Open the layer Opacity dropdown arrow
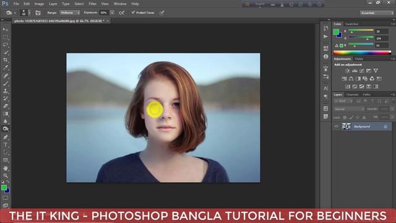This screenshot has height=223, width=396. tap(392, 109)
